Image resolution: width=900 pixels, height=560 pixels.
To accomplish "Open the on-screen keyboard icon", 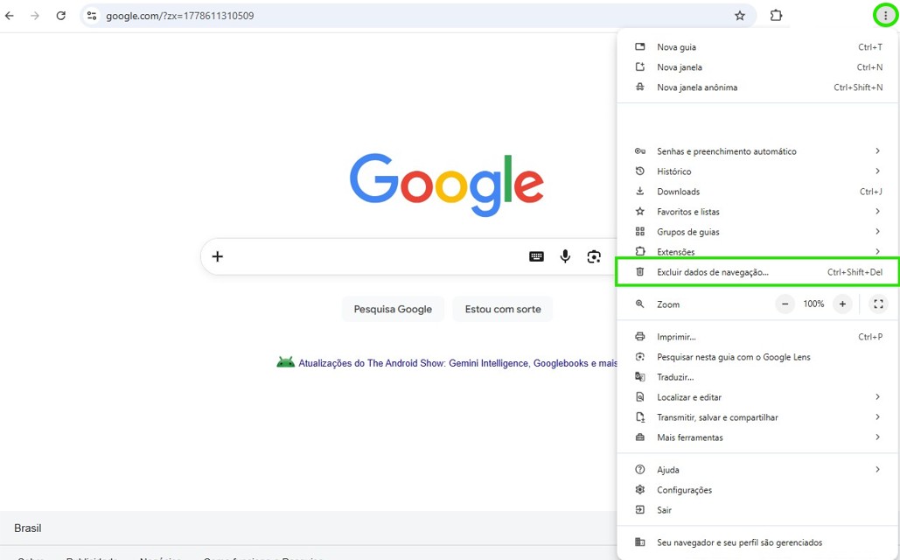I will (x=536, y=256).
